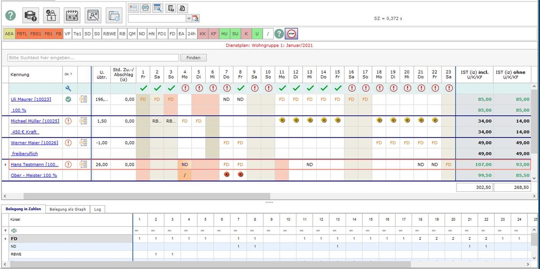This screenshot has height=269, width=540.
Task: Click the large green help question mark icon
Action: tap(10, 16)
